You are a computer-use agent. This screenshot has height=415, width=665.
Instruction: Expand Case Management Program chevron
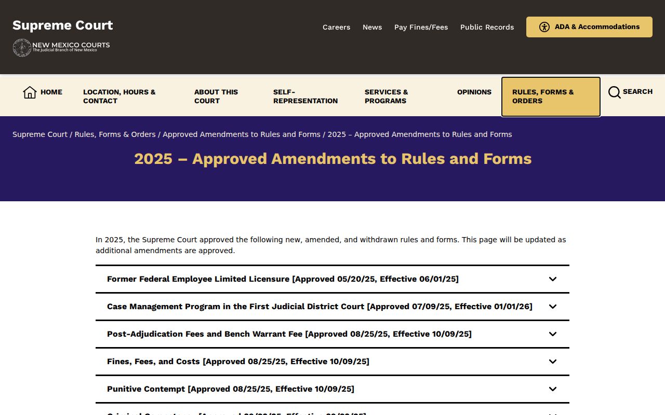pyautogui.click(x=553, y=307)
